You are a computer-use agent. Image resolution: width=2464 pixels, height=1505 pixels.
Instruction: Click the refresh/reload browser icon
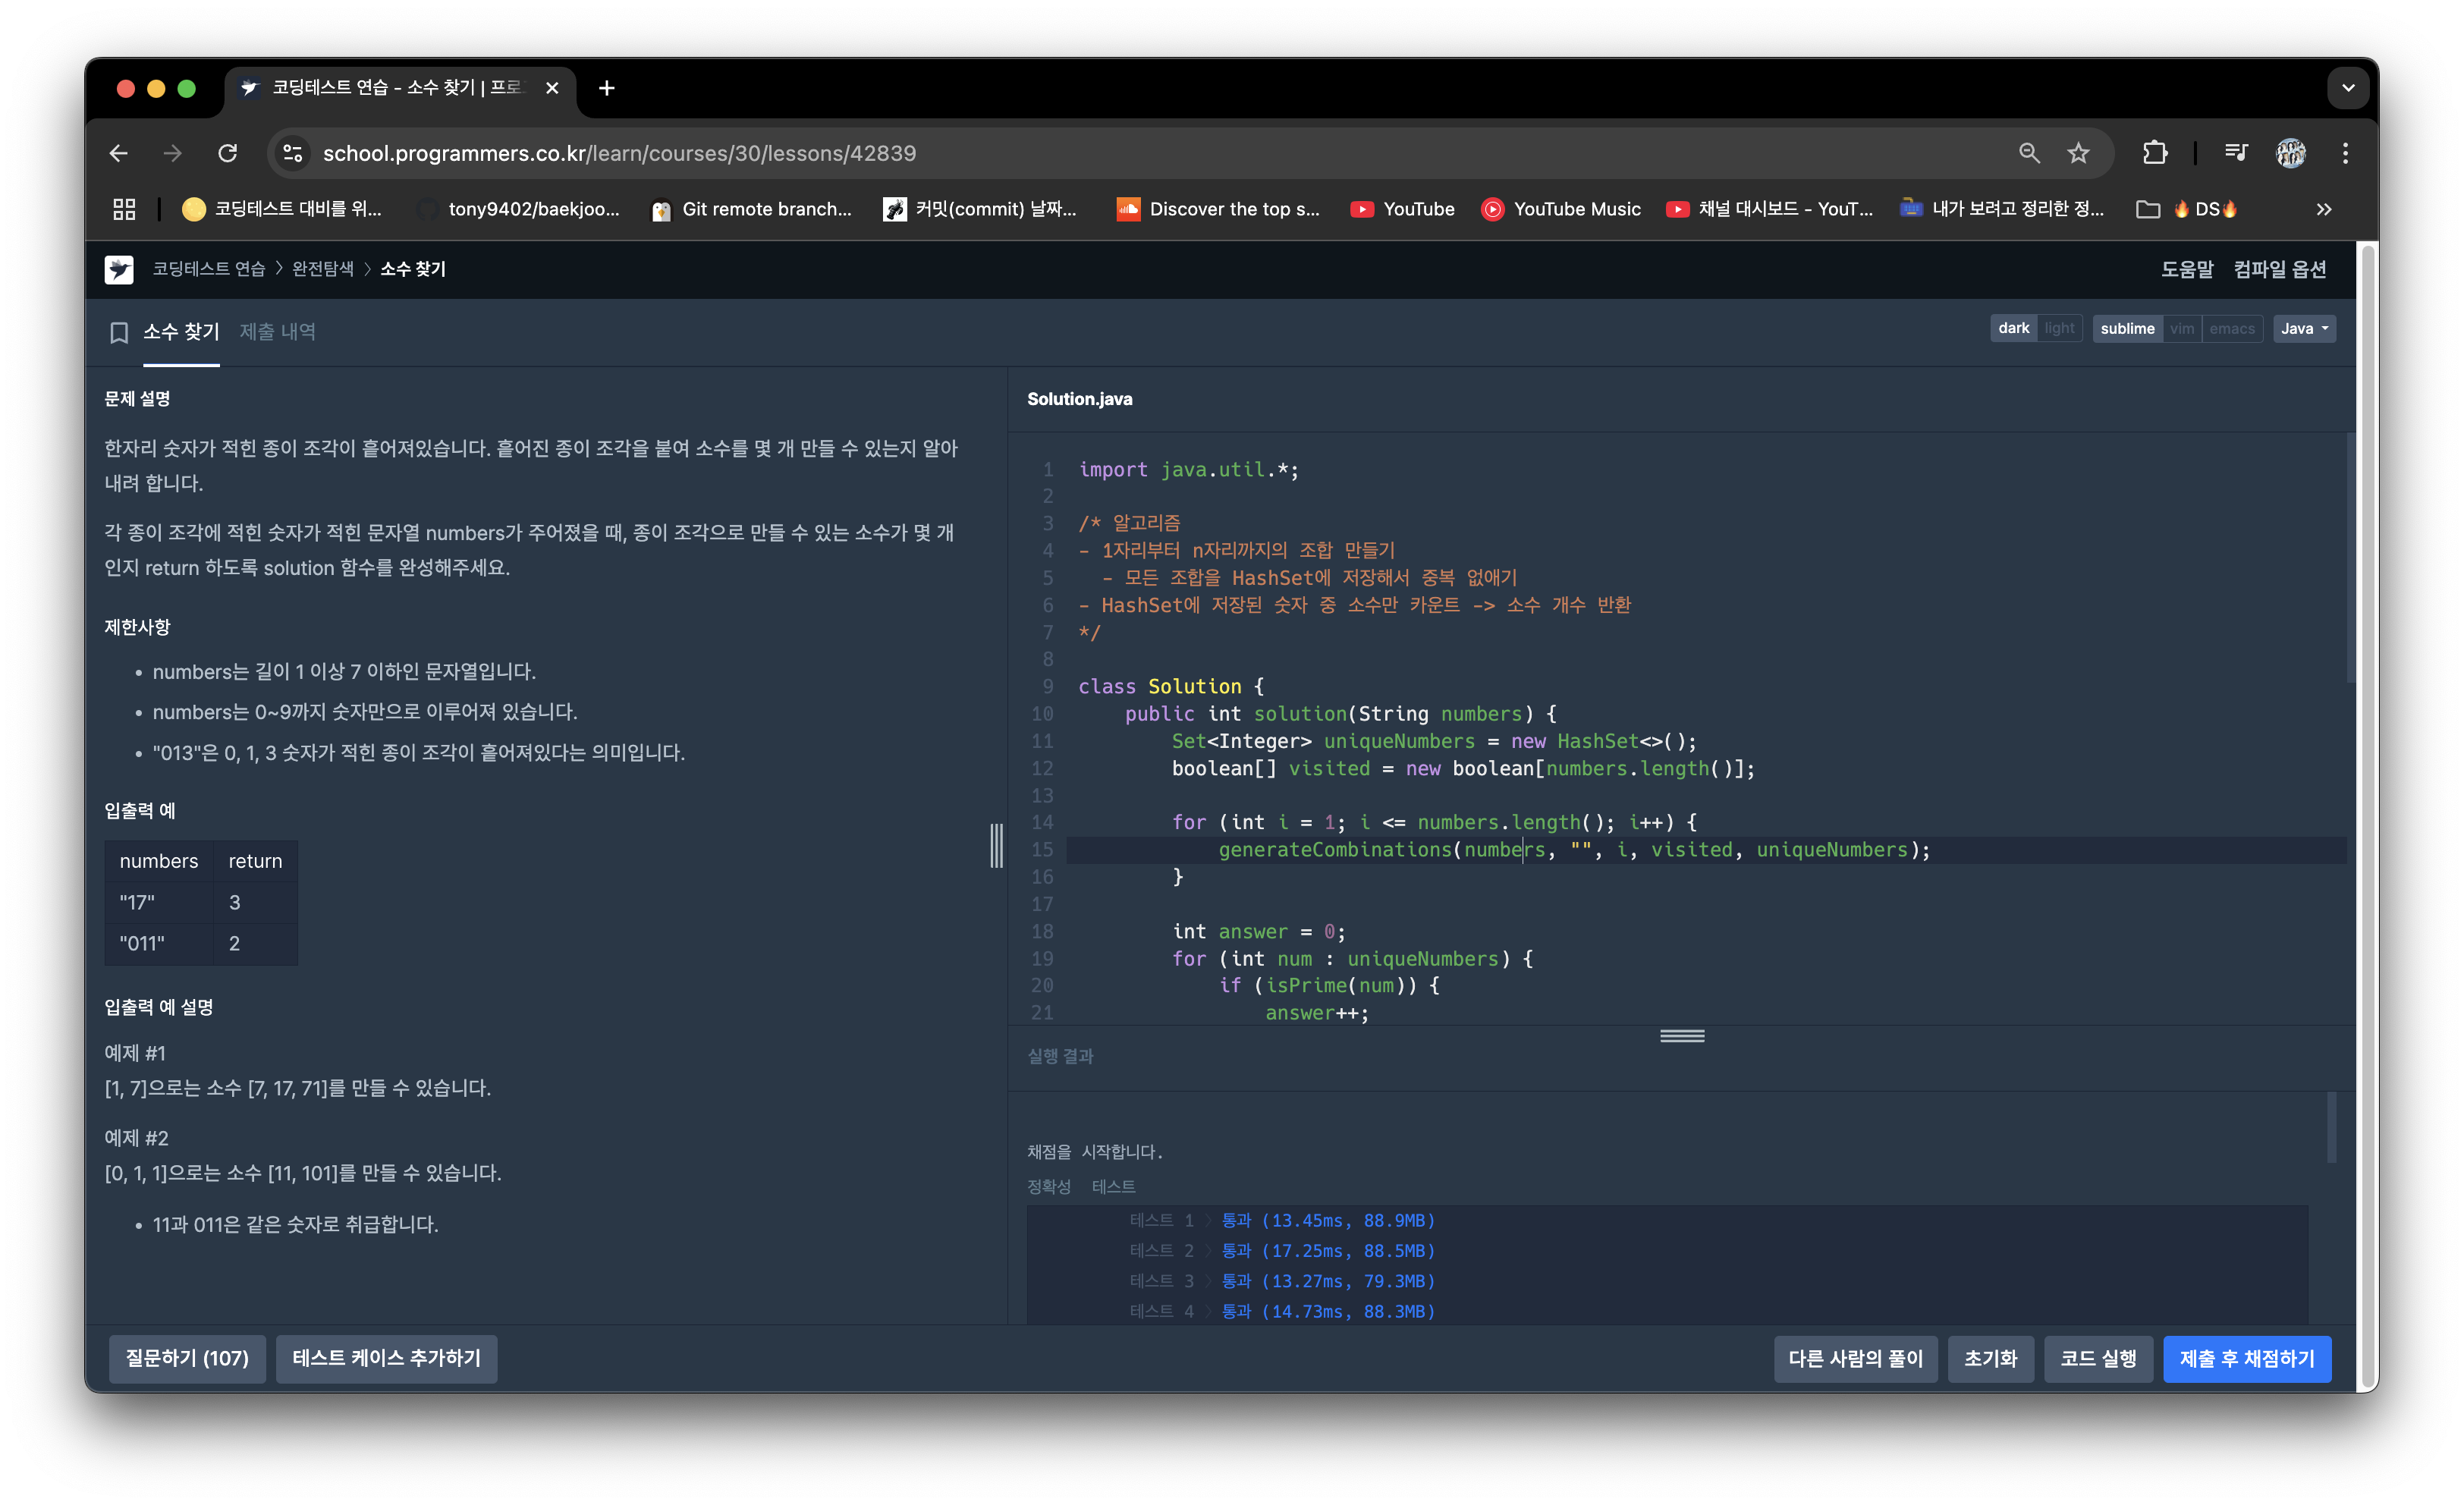click(x=231, y=153)
